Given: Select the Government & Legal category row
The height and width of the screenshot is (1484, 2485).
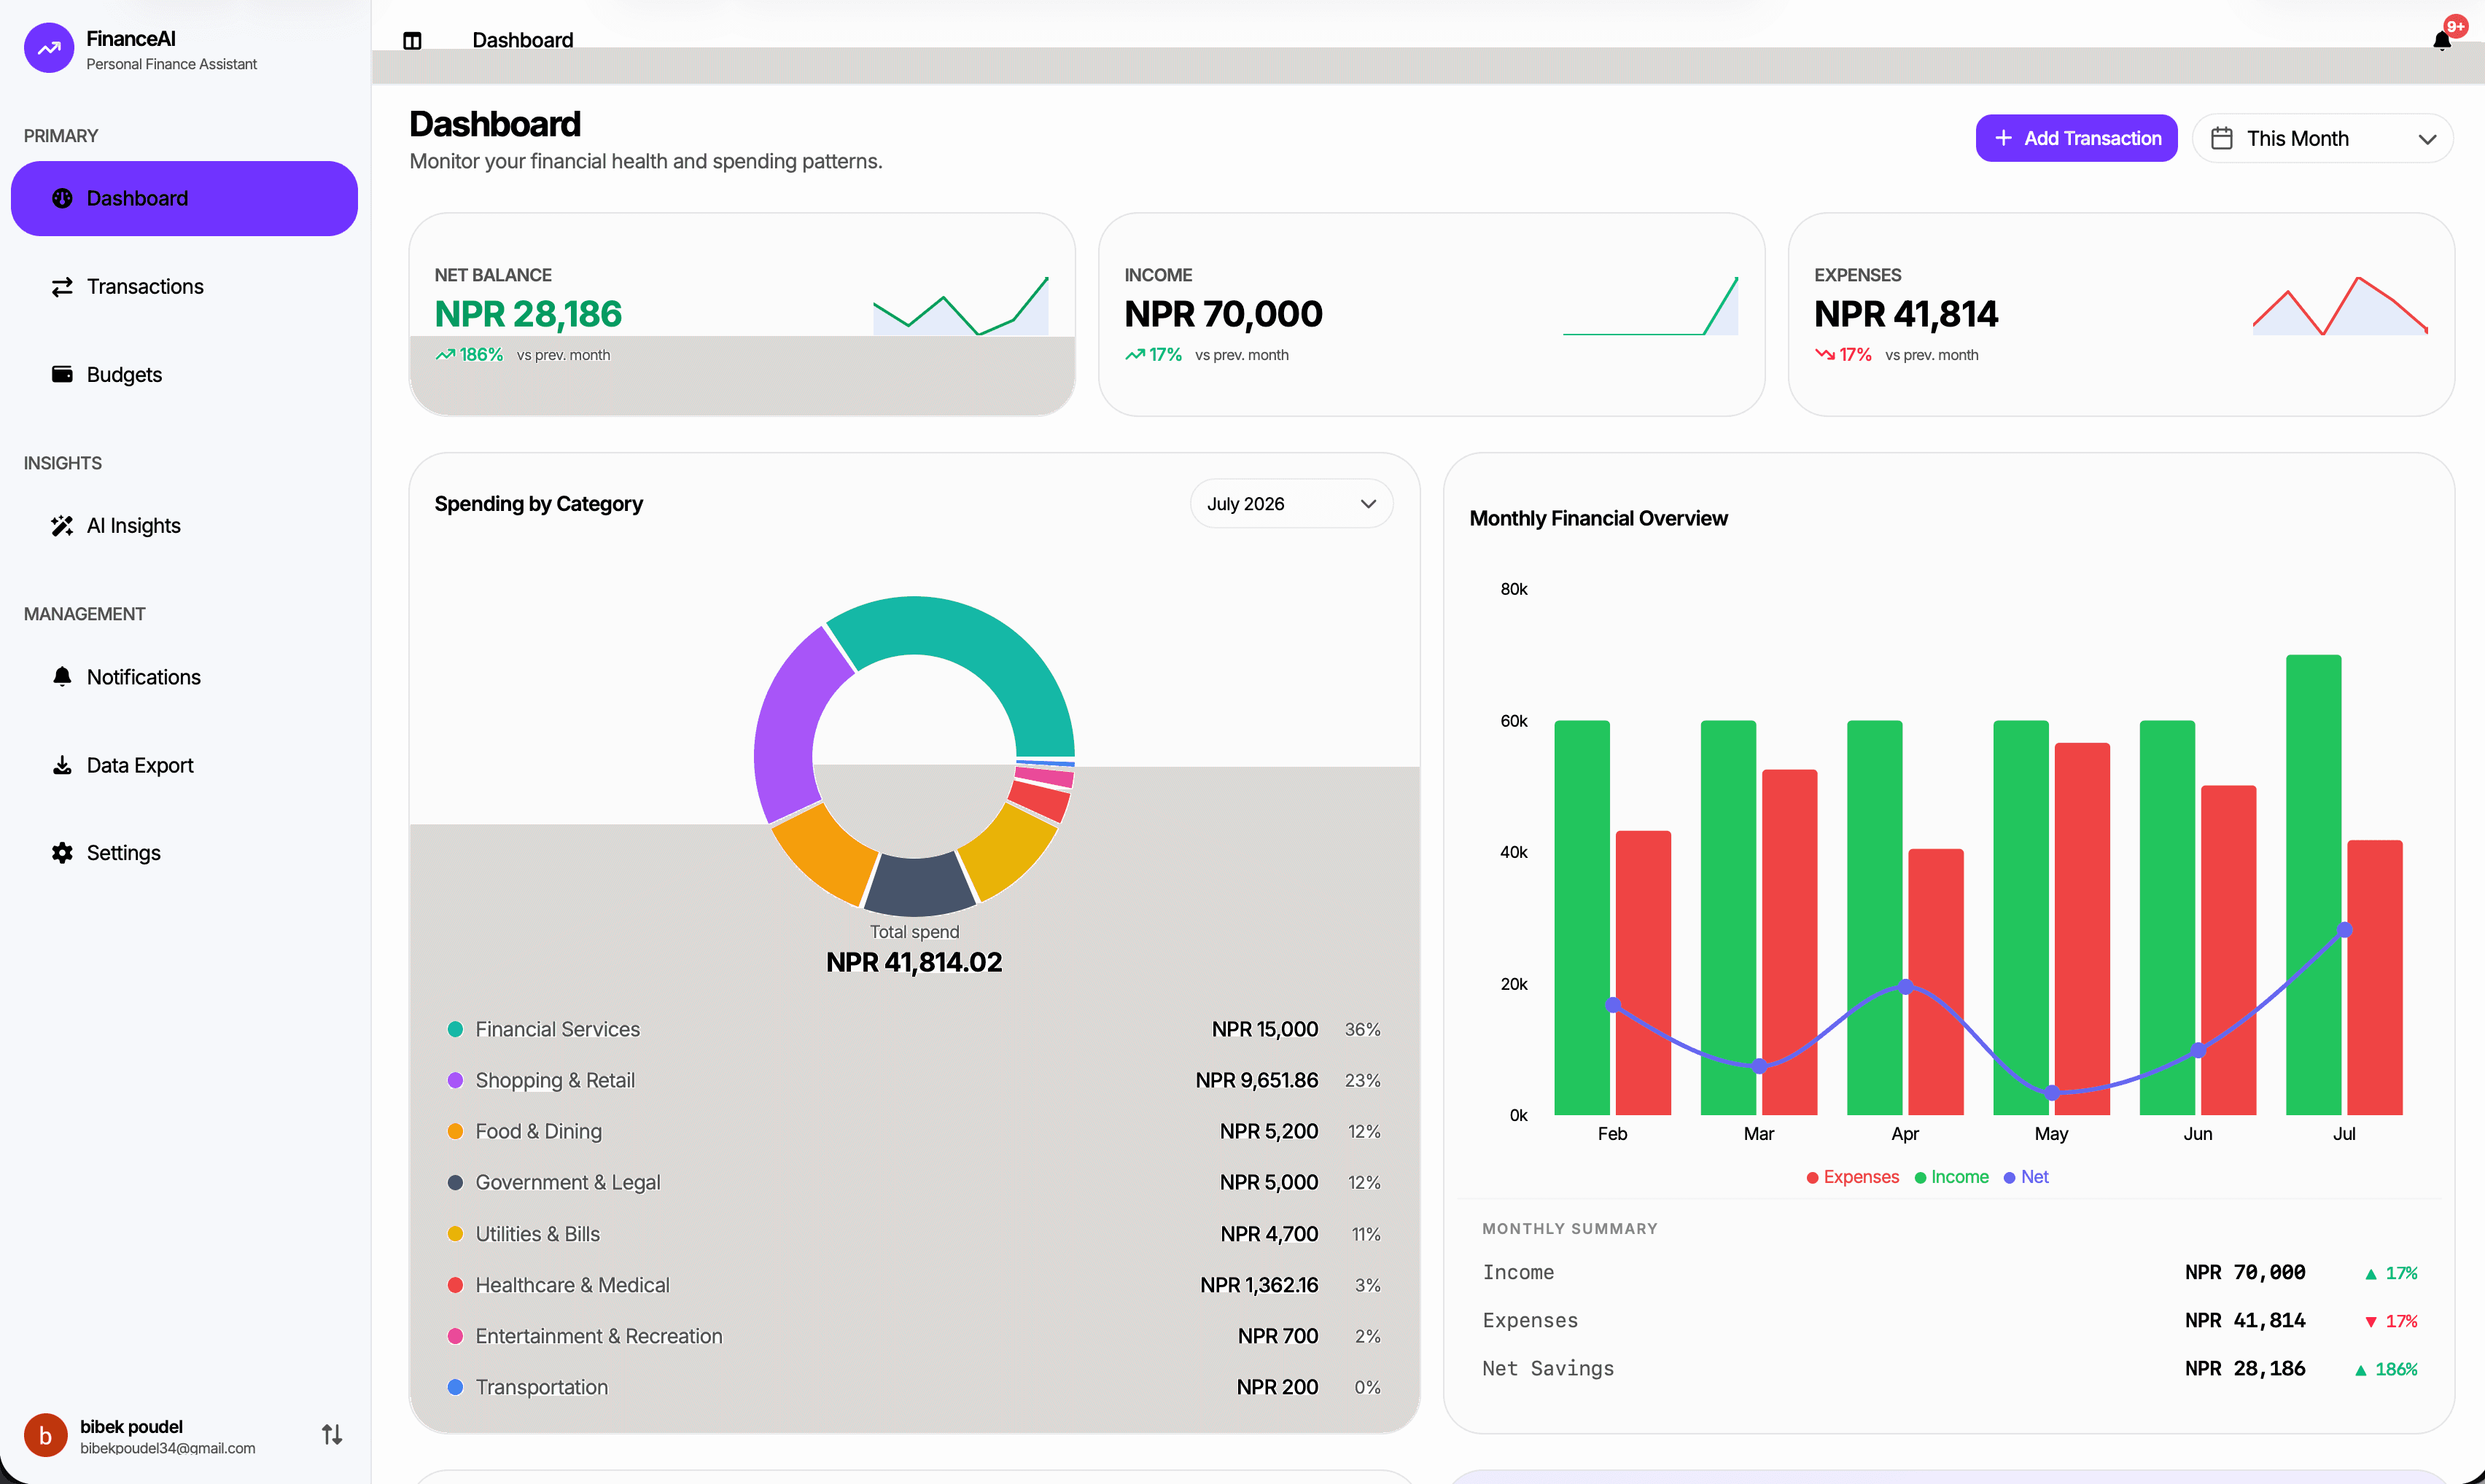Looking at the screenshot, I should [914, 1182].
